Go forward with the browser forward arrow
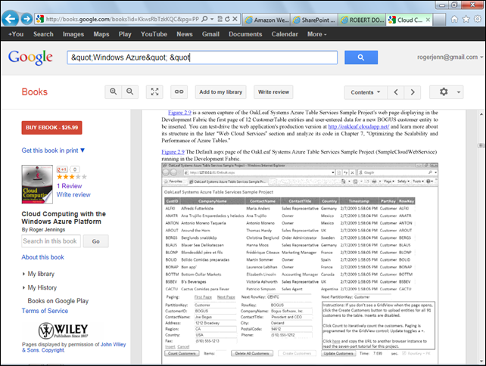The height and width of the screenshot is (366, 486). click(26, 19)
